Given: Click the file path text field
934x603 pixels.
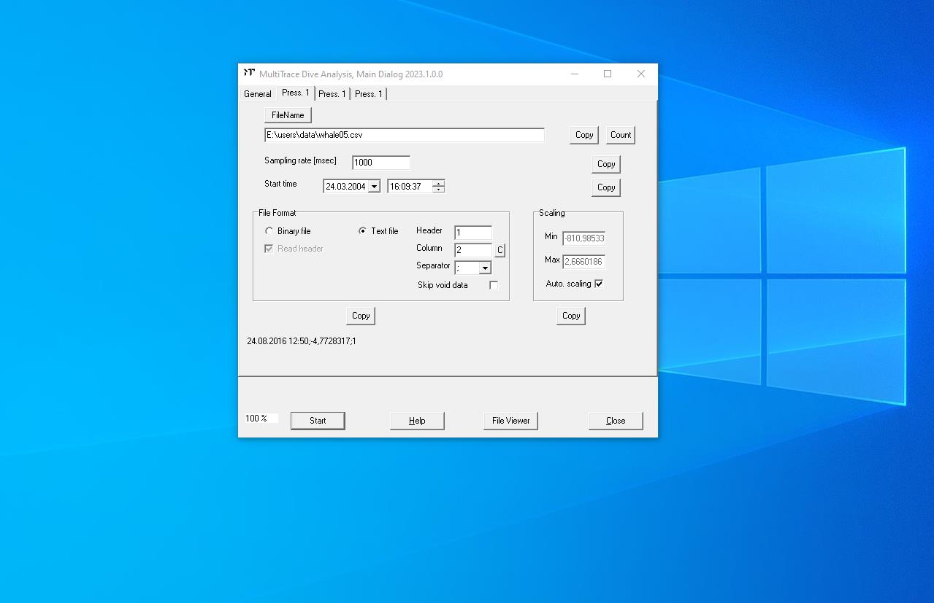Looking at the screenshot, I should pyautogui.click(x=404, y=135).
